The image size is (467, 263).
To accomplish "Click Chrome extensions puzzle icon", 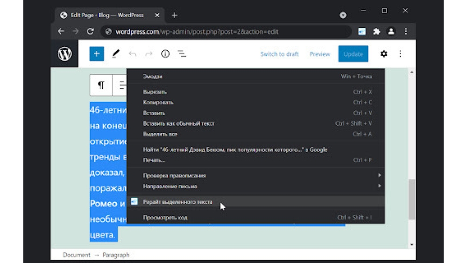I will [376, 32].
